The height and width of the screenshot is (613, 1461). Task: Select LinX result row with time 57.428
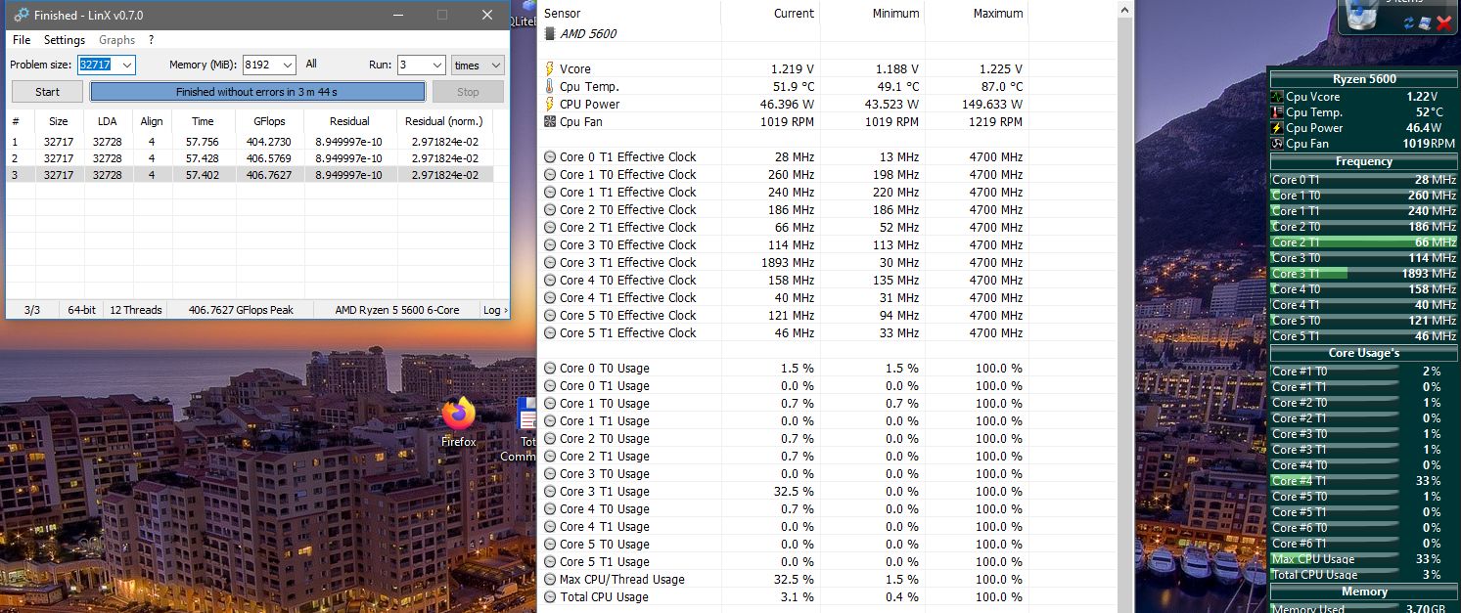250,158
